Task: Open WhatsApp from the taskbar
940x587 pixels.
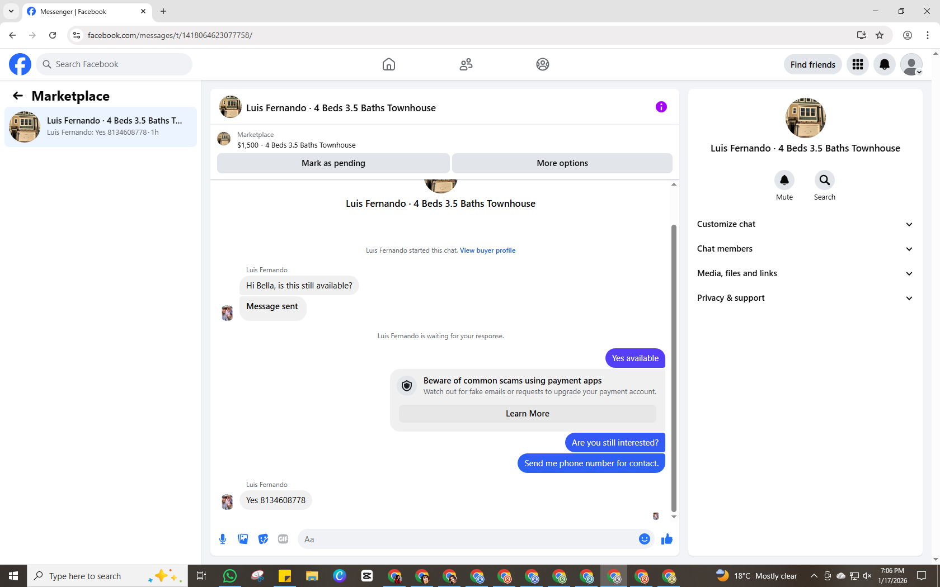Action: (229, 576)
